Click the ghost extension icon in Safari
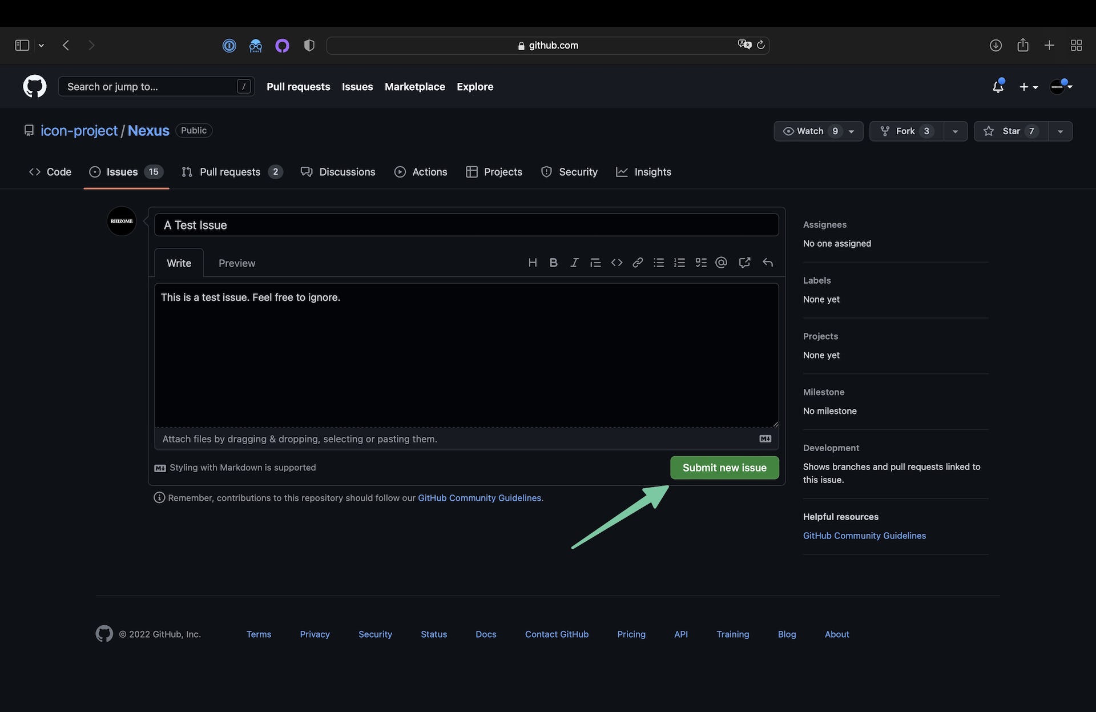Screen dimensions: 1096x712 [256, 45]
